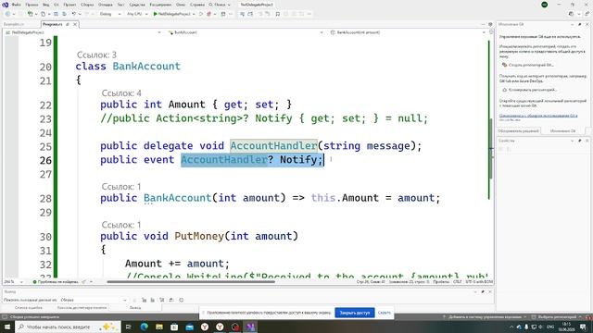The height and width of the screenshot is (333, 593).
Task: Open the Проект menu
Action: [x=69, y=5]
